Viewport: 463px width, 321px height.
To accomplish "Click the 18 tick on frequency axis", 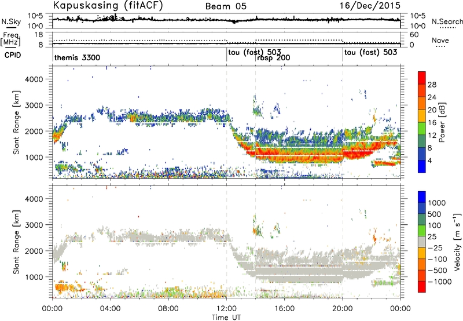I will coord(39,35).
